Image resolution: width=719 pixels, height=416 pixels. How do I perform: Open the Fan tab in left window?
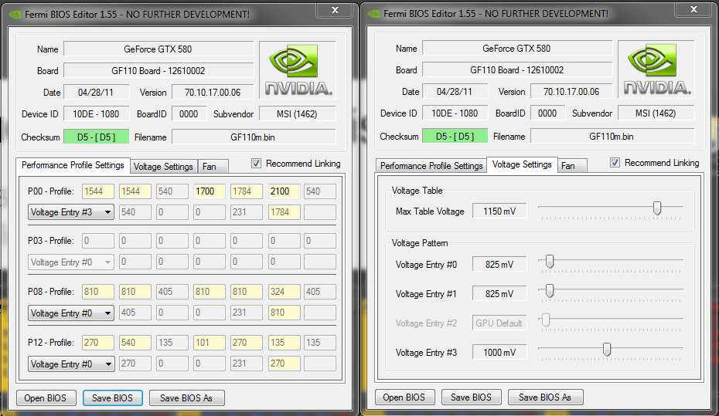(213, 167)
